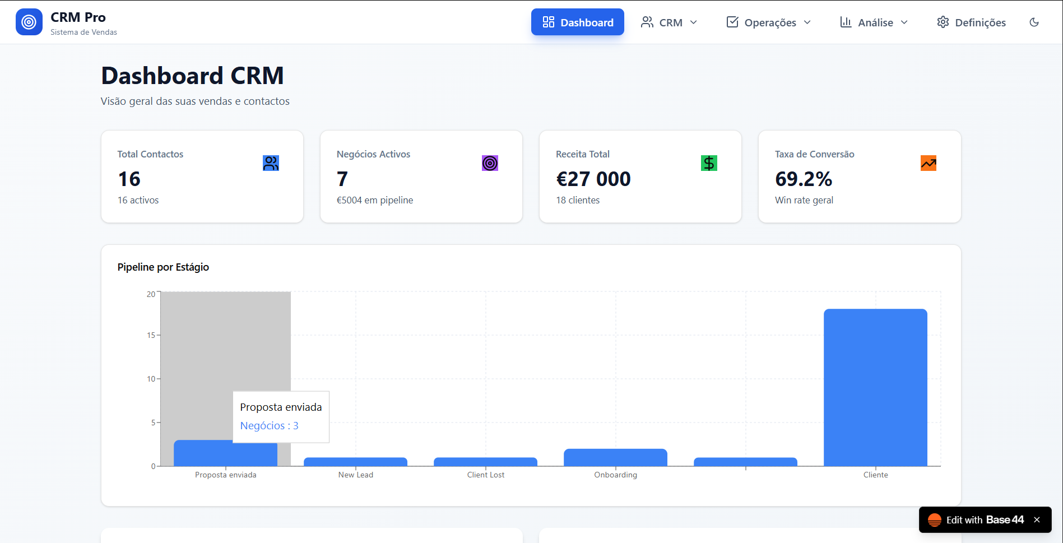Click the 'Win rate geral' text
Screen dimensions: 1063x543
click(x=804, y=200)
